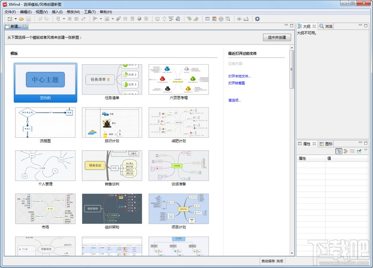Click the 选中并创建 button
The width and height of the screenshot is (373, 268).
277,37
